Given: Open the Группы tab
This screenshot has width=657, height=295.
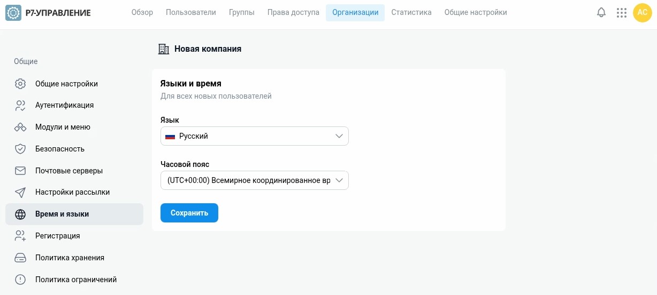Looking at the screenshot, I should (x=242, y=12).
